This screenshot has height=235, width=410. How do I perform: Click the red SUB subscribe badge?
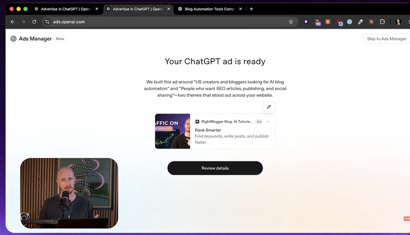click(407, 219)
